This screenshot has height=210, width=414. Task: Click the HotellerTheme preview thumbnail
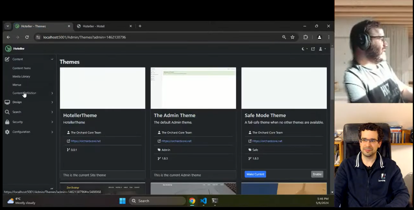[x=103, y=88]
